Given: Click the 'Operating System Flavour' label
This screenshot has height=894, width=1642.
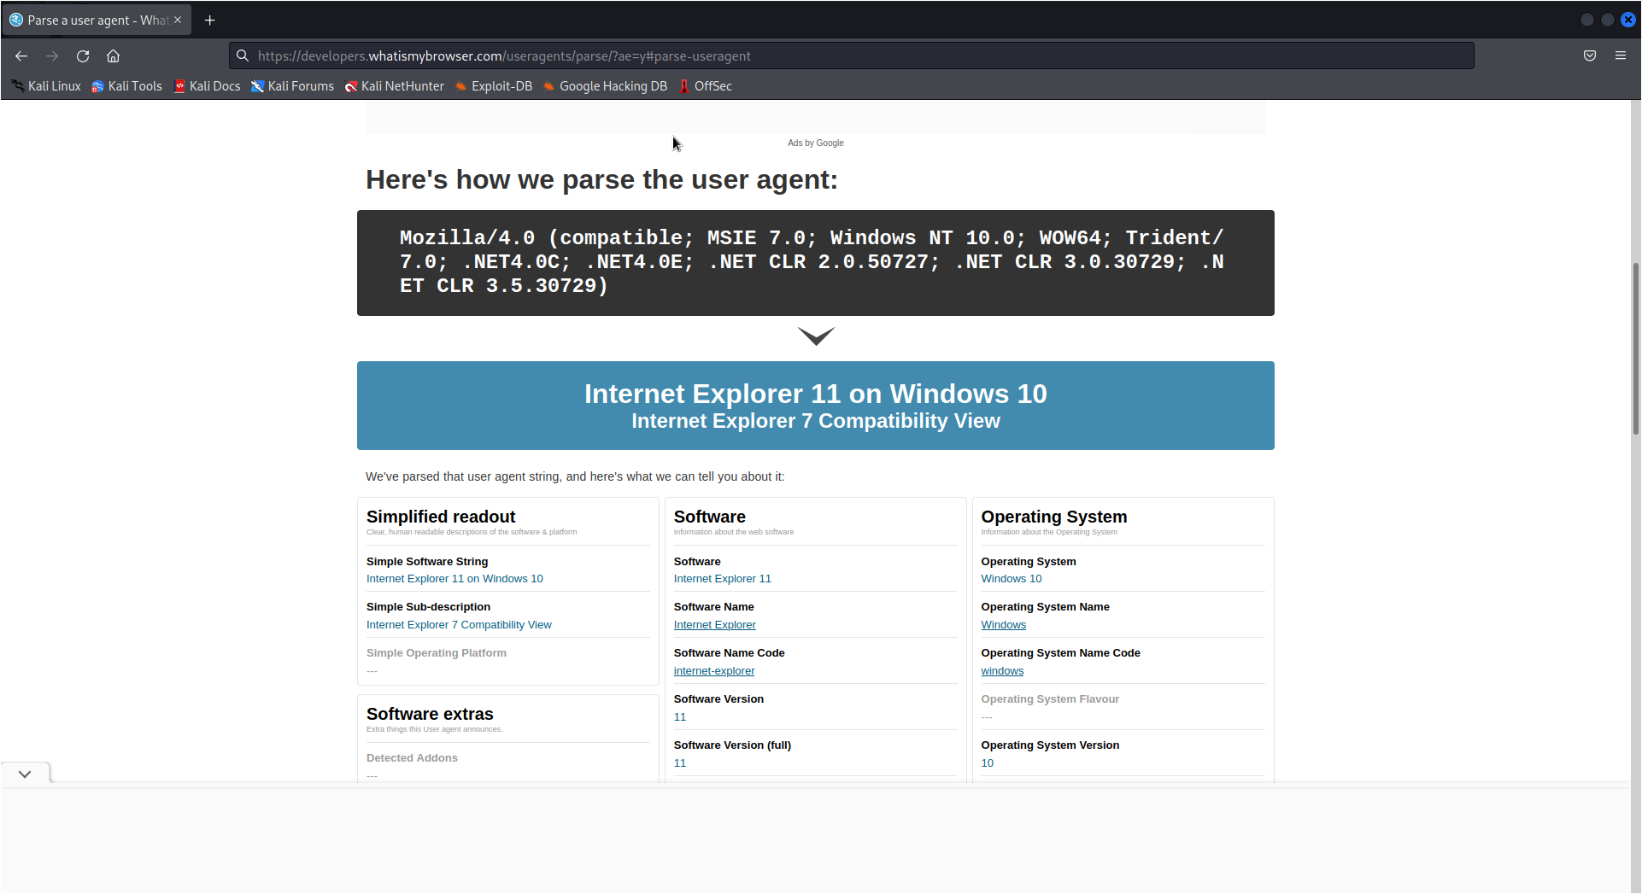Looking at the screenshot, I should pos(1049,699).
